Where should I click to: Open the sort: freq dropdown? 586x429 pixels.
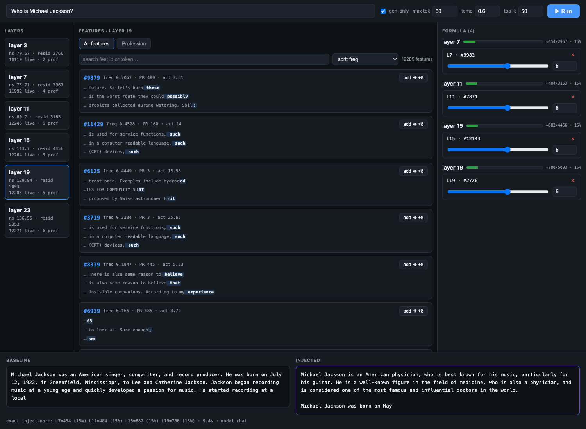point(365,59)
